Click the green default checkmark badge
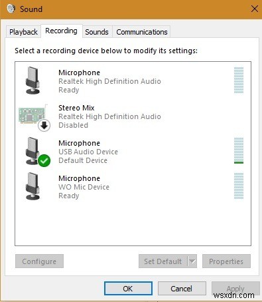The height and width of the screenshot is (302, 262). 44,160
